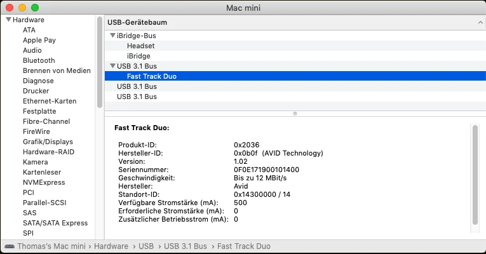This screenshot has height=254, width=486.
Task: Click the available current value 500
Action: 240,203
